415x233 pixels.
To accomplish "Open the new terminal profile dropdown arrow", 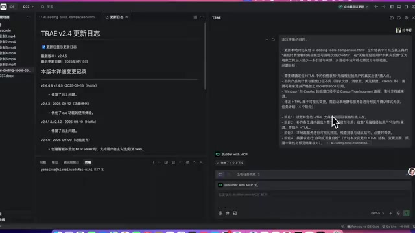I will (159, 162).
